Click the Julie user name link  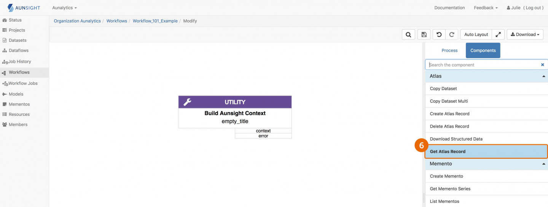tap(513, 8)
